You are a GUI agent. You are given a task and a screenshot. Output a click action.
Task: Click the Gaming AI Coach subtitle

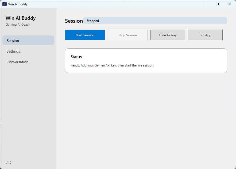18,24
